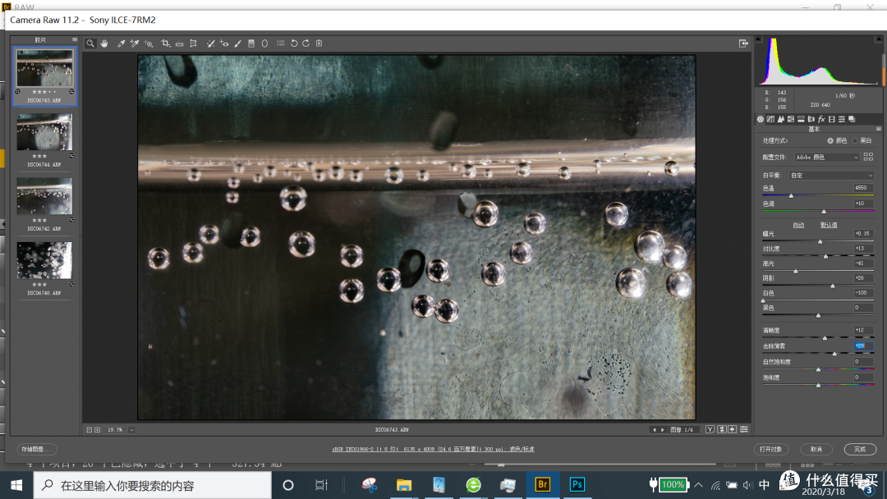Click the 取消 cancel button

(816, 449)
